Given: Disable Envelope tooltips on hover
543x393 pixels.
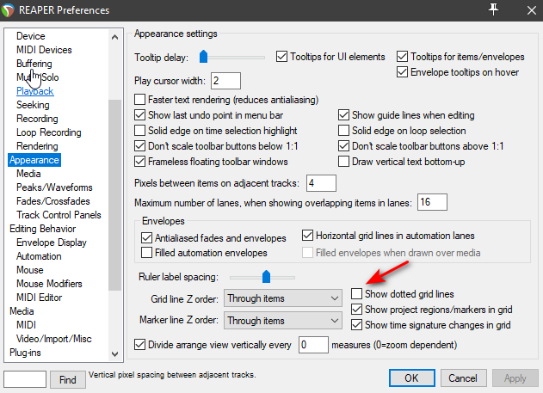Looking at the screenshot, I should pos(402,72).
